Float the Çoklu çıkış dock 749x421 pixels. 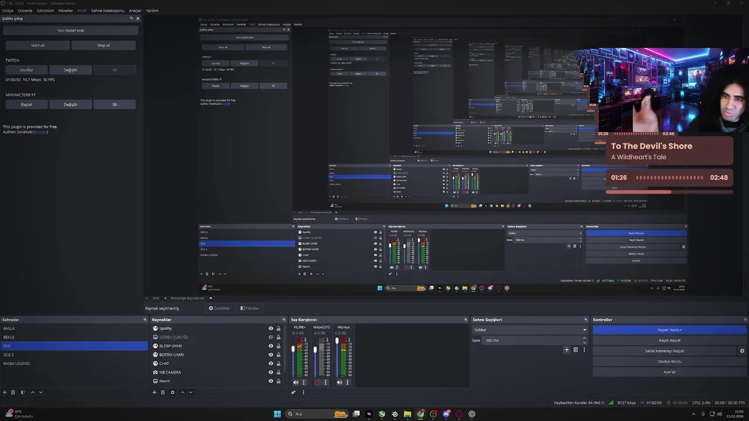click(x=131, y=18)
